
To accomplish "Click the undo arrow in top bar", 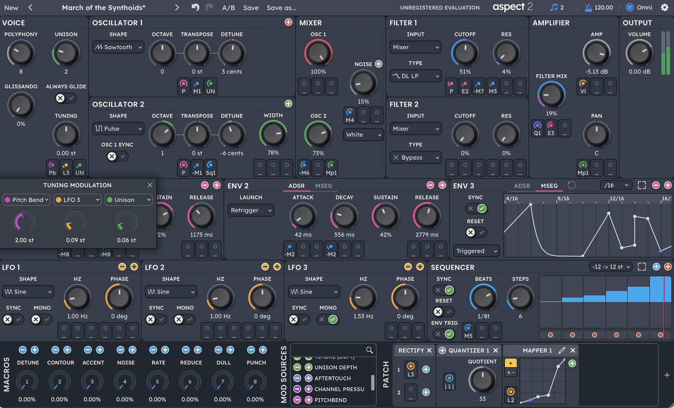I will 195,7.
